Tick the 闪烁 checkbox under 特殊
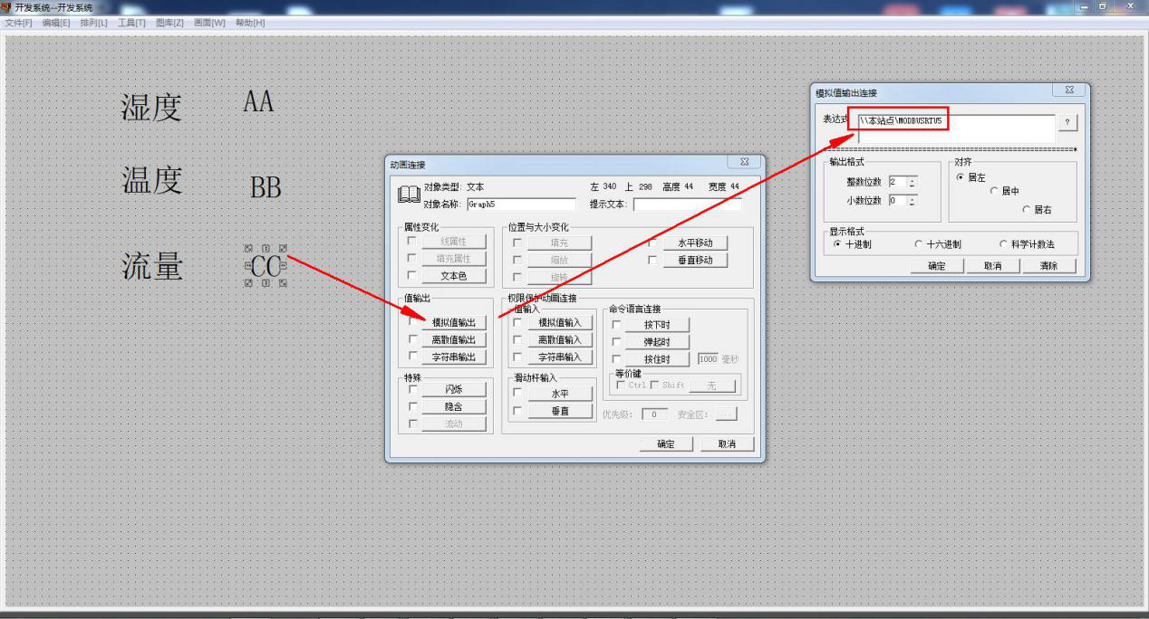This screenshot has height=619, width=1149. tap(413, 389)
